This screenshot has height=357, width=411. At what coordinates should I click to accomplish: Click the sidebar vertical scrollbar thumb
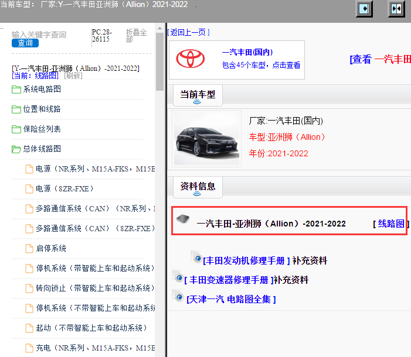pyautogui.click(x=159, y=62)
